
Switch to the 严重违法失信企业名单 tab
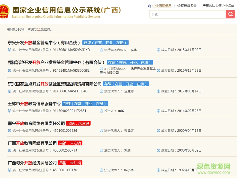[x=218, y=6]
